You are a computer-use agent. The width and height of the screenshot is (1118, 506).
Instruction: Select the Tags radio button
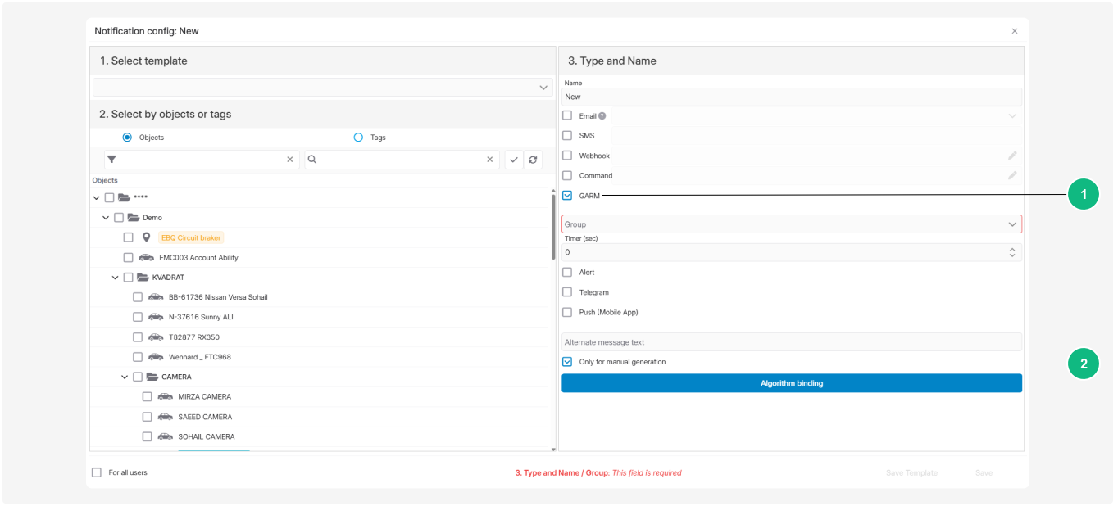click(358, 138)
